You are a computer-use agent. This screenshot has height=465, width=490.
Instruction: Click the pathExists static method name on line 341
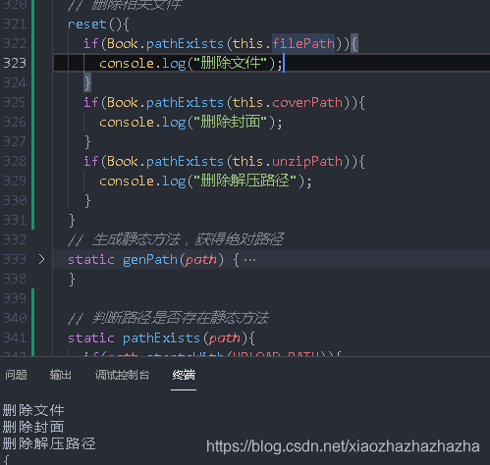click(x=161, y=337)
